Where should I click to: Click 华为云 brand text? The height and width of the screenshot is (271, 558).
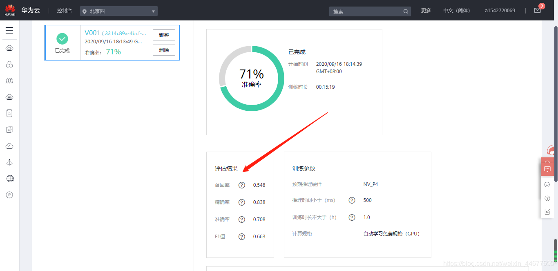coord(31,11)
